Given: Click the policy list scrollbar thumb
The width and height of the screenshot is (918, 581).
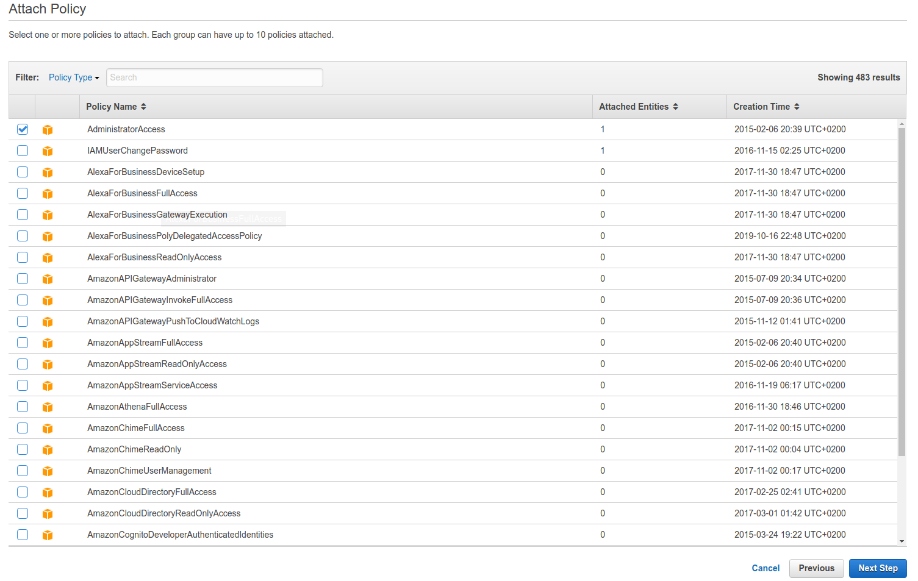Looking at the screenshot, I should point(902,291).
